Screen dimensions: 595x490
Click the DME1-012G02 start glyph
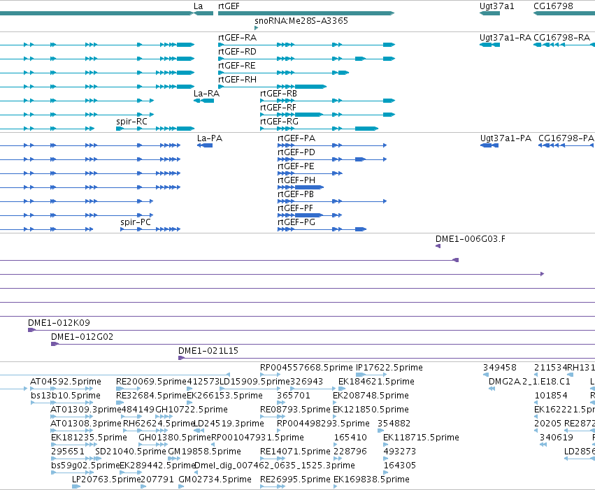click(55, 344)
